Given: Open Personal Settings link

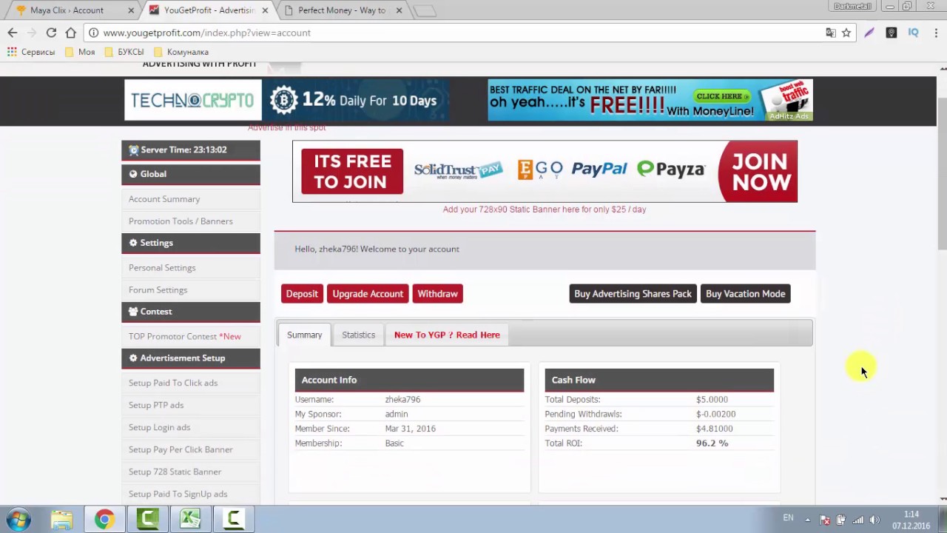Looking at the screenshot, I should coord(162,268).
